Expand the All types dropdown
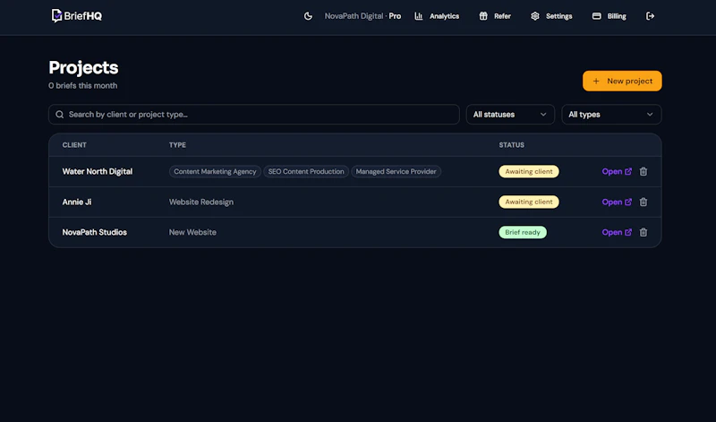This screenshot has height=422, width=716. click(x=611, y=115)
